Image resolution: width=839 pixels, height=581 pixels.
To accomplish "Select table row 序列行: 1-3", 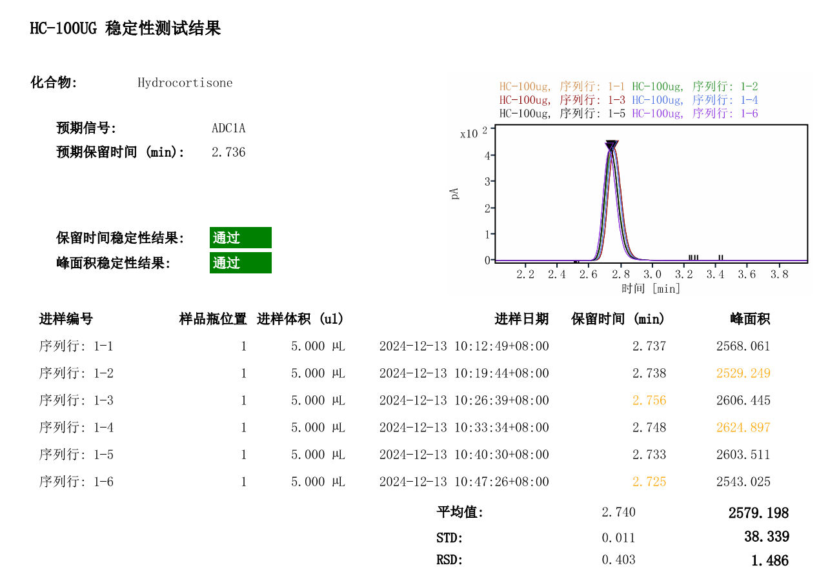I will (x=405, y=400).
